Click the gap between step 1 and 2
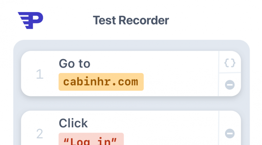 [131, 103]
